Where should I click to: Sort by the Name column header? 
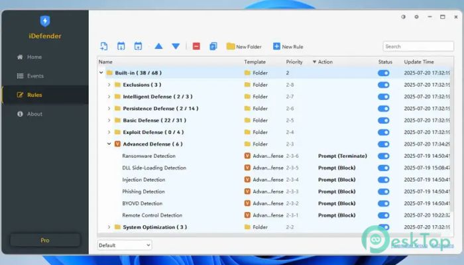[x=105, y=62]
